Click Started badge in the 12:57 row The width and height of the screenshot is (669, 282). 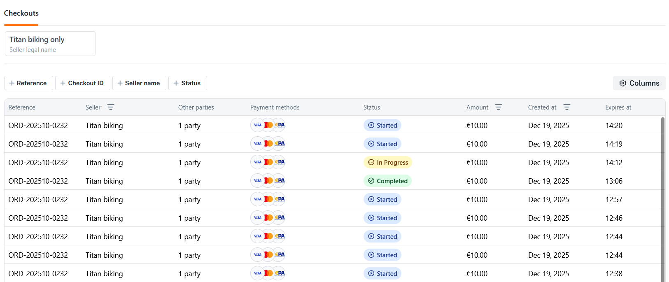pyautogui.click(x=382, y=199)
